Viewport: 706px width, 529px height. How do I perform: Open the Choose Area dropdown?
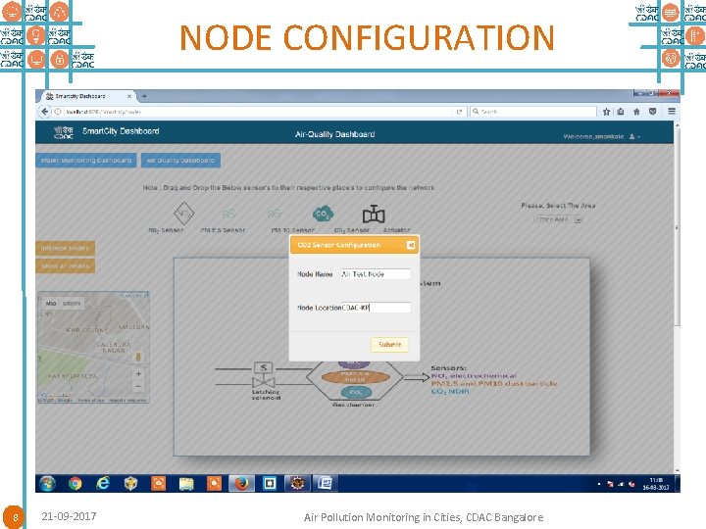click(558, 219)
